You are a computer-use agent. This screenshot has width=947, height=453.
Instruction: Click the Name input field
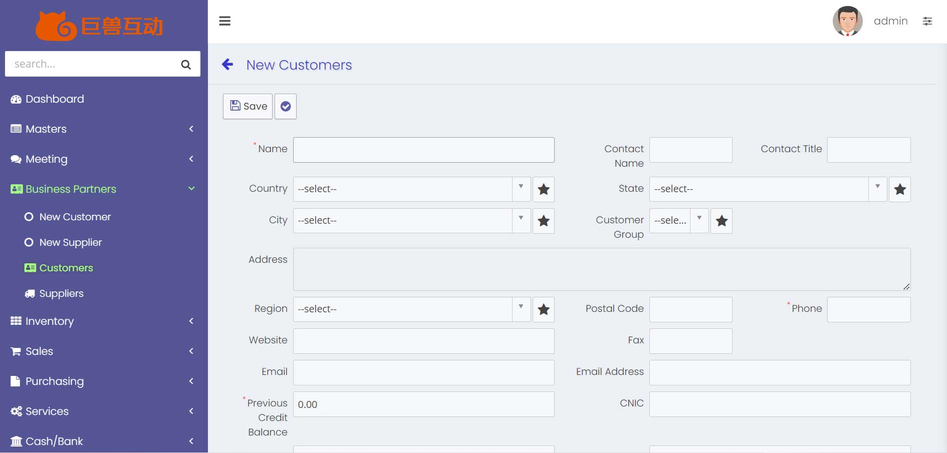pyautogui.click(x=424, y=150)
